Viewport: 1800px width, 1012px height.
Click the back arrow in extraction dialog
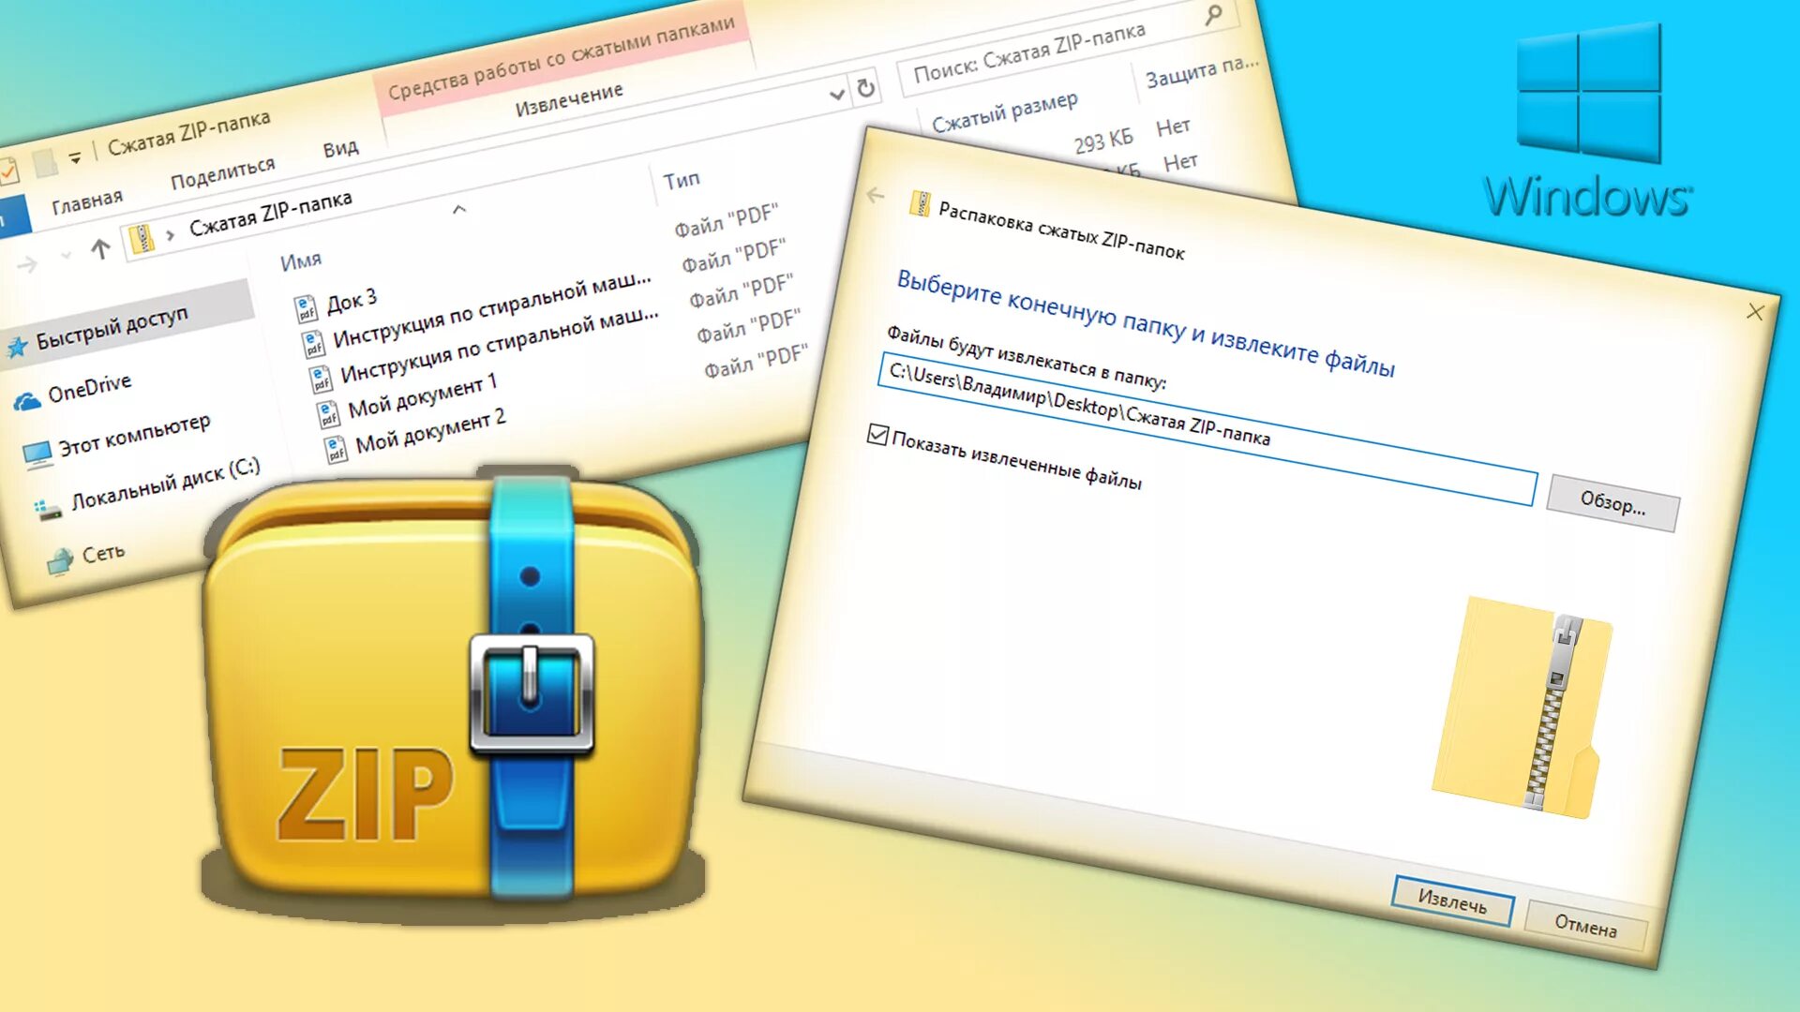coord(876,195)
